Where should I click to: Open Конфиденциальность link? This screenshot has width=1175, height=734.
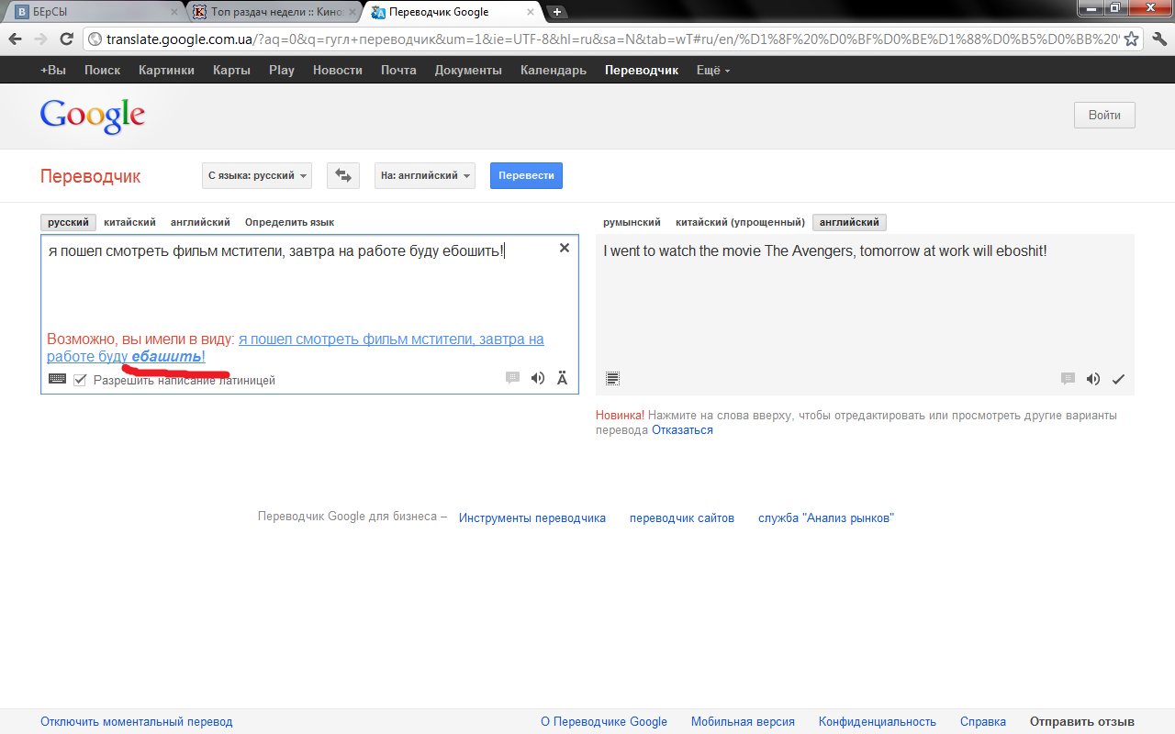tap(878, 722)
